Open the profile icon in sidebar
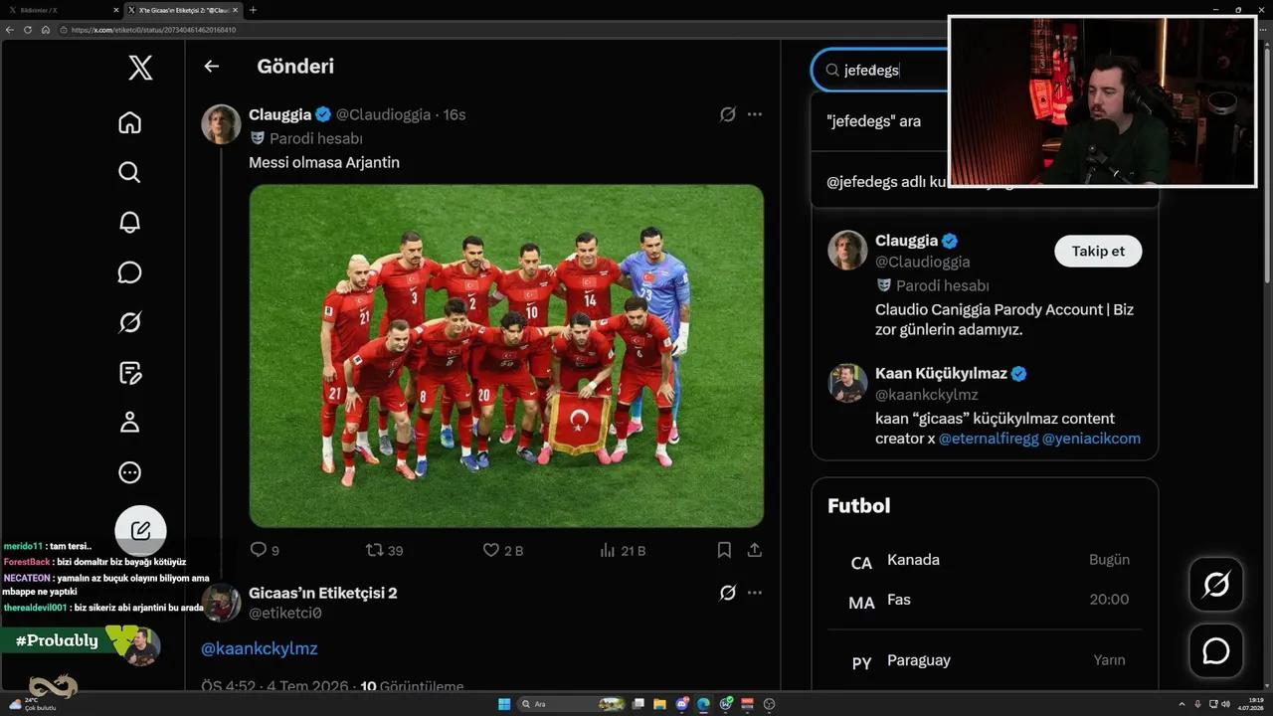The width and height of the screenshot is (1273, 716). [129, 422]
